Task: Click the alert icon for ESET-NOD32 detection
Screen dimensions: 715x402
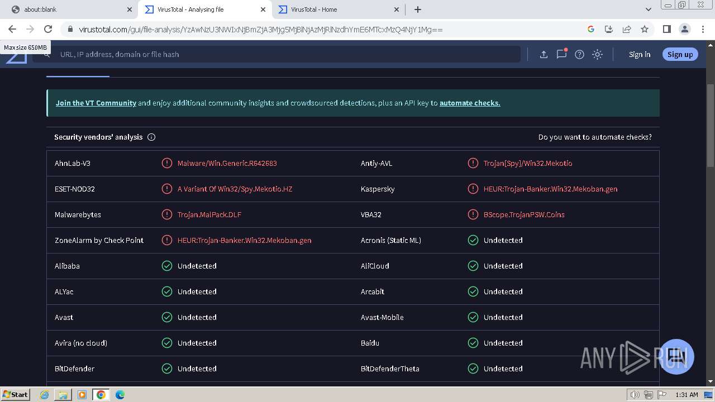Action: [167, 189]
